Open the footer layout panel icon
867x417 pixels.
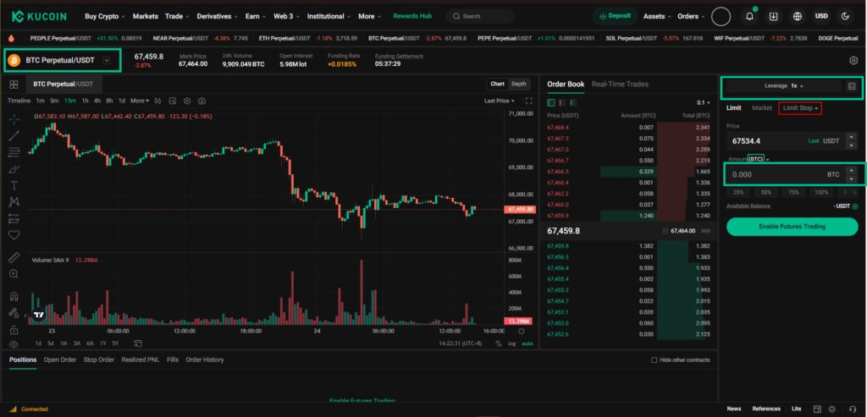point(815,409)
